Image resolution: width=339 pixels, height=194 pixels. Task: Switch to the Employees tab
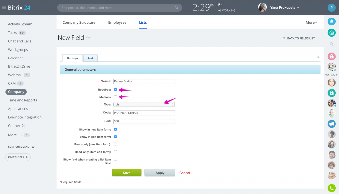pyautogui.click(x=117, y=23)
